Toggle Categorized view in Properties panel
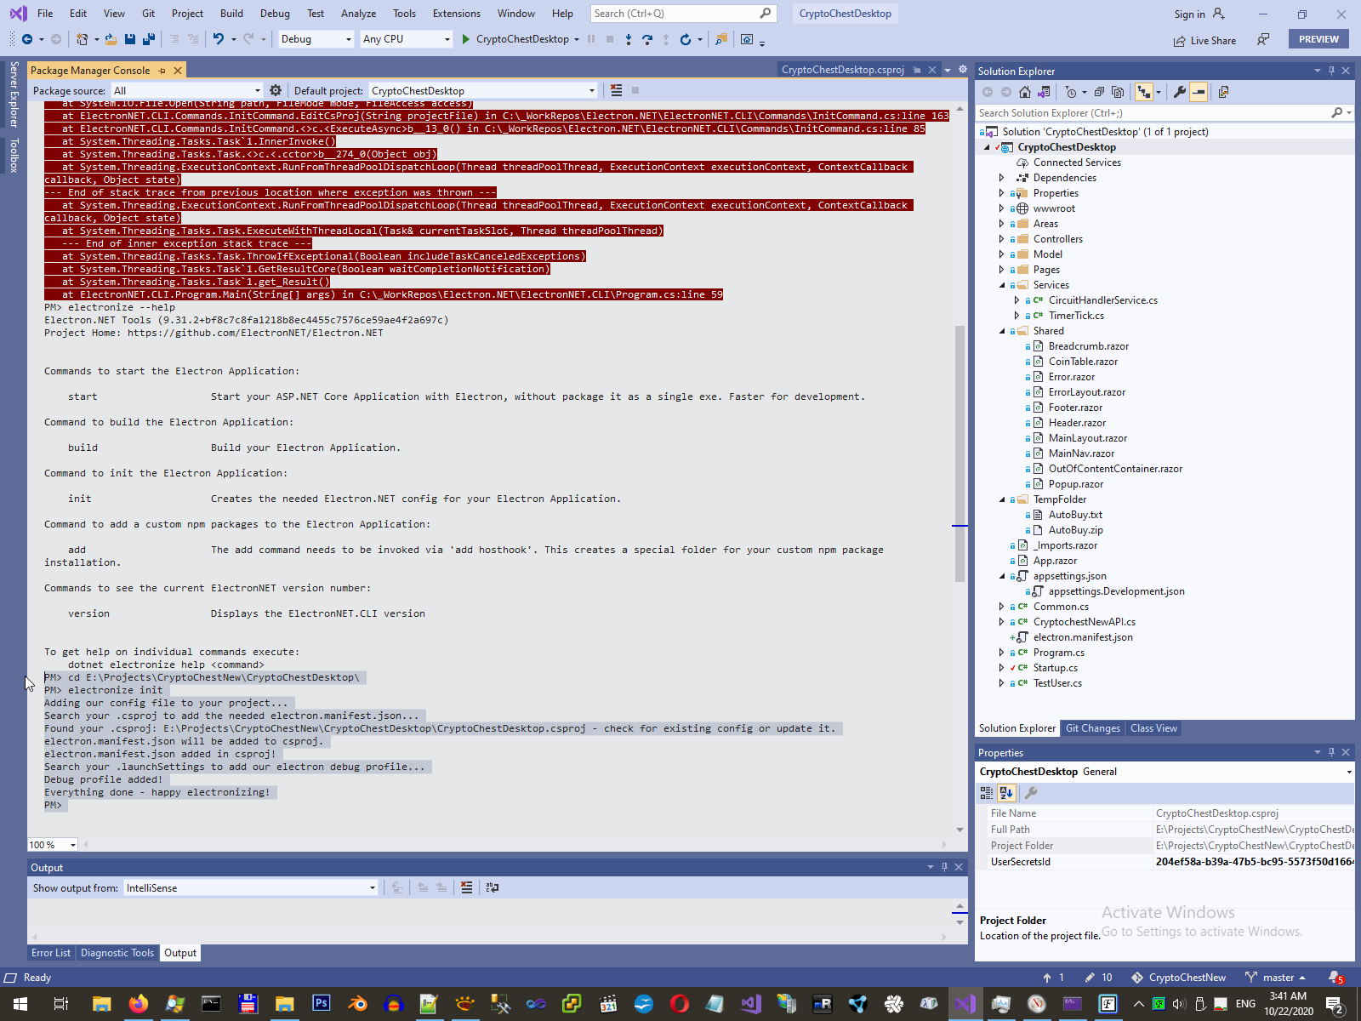 [x=987, y=793]
